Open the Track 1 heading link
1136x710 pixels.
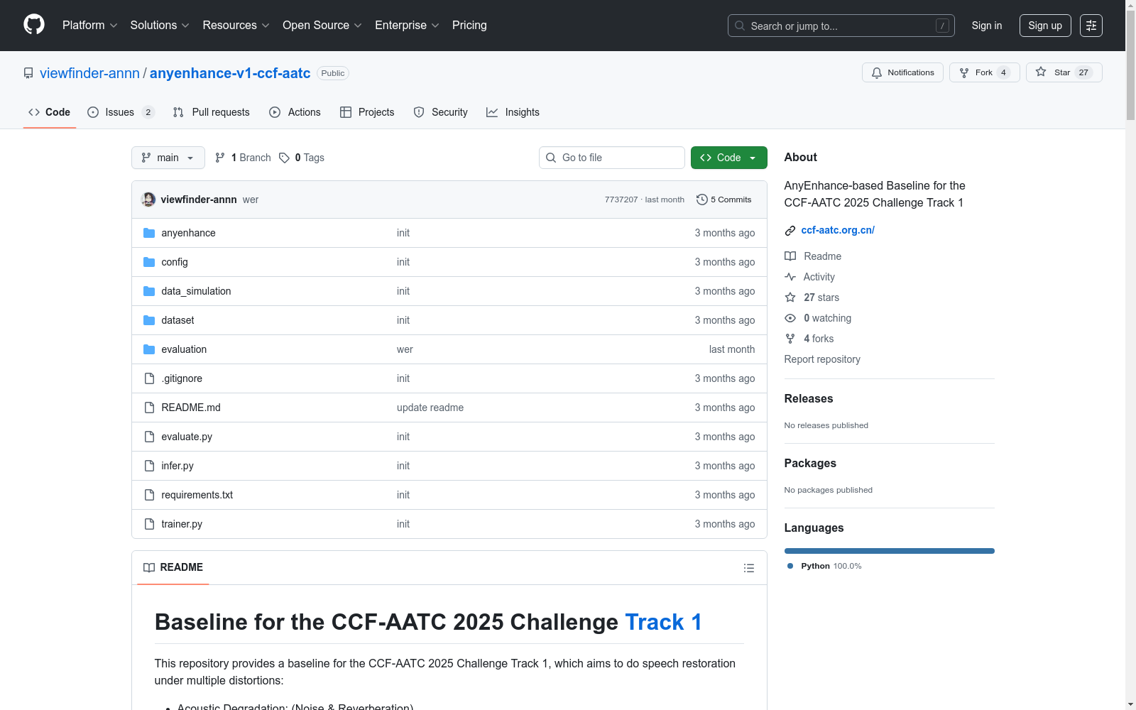(663, 622)
